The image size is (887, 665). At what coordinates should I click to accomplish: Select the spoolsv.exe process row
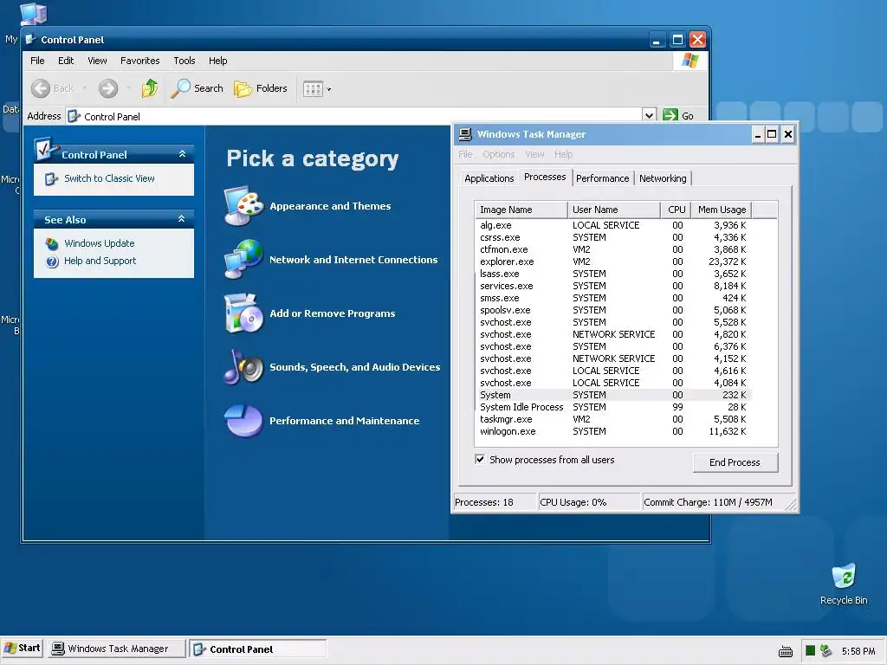tap(613, 310)
